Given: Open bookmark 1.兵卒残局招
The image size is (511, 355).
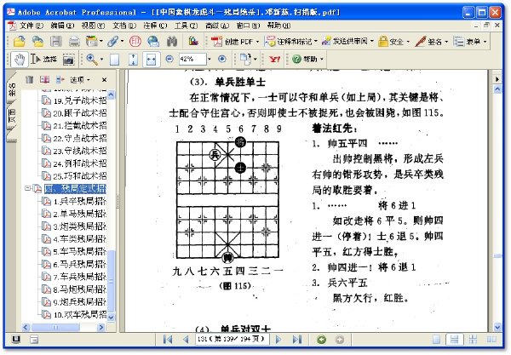Looking at the screenshot, I should [79, 201].
